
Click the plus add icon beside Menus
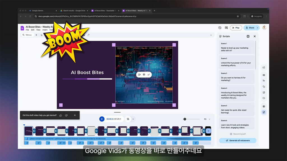36,35
